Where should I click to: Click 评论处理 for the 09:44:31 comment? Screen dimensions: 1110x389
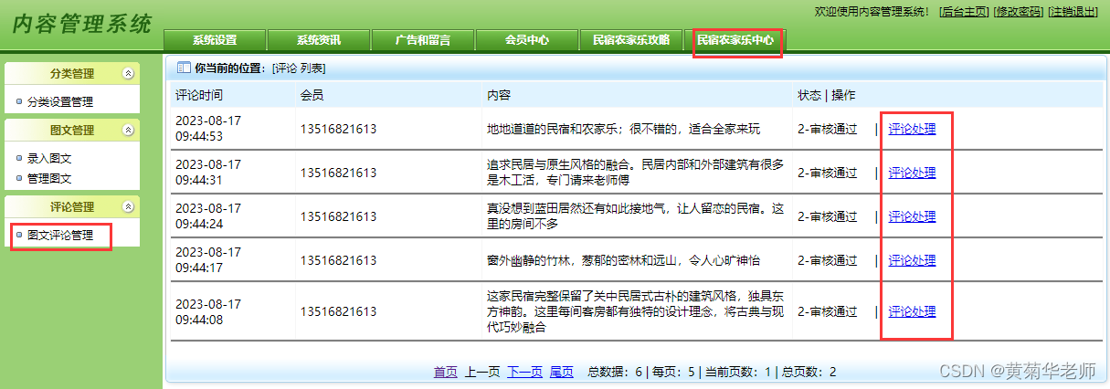[x=912, y=173]
